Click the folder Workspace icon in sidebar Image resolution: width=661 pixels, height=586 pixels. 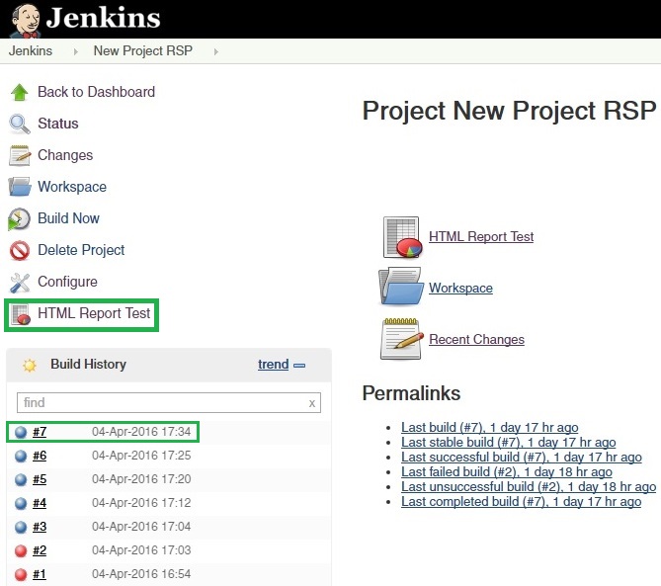click(20, 187)
